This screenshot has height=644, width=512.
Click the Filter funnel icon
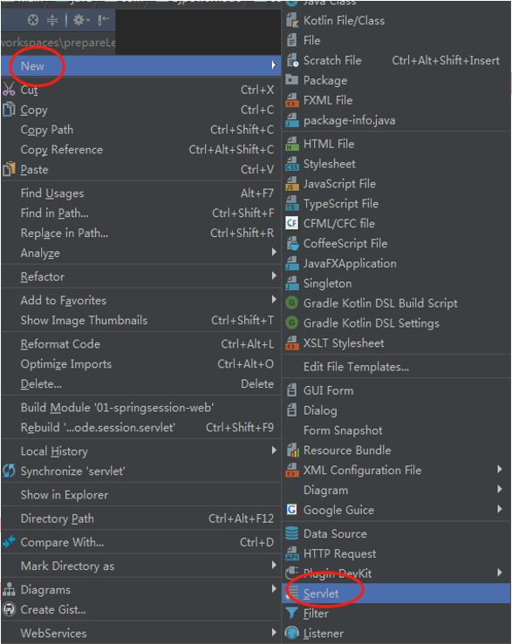291,613
